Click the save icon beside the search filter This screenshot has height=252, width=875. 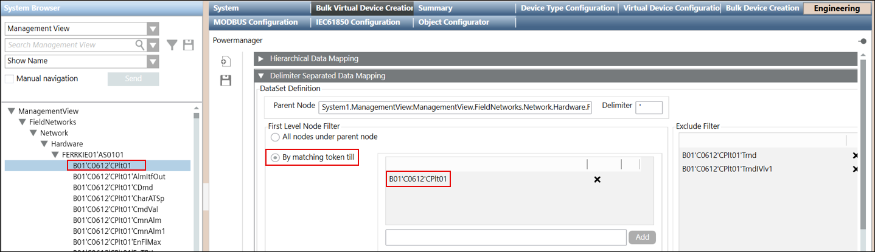tap(189, 45)
